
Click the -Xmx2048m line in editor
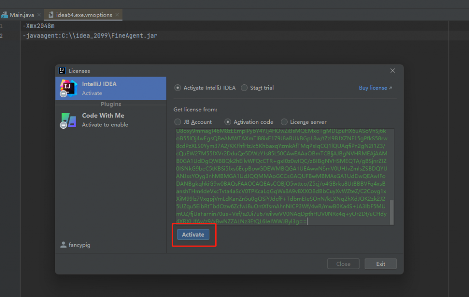tap(38, 26)
